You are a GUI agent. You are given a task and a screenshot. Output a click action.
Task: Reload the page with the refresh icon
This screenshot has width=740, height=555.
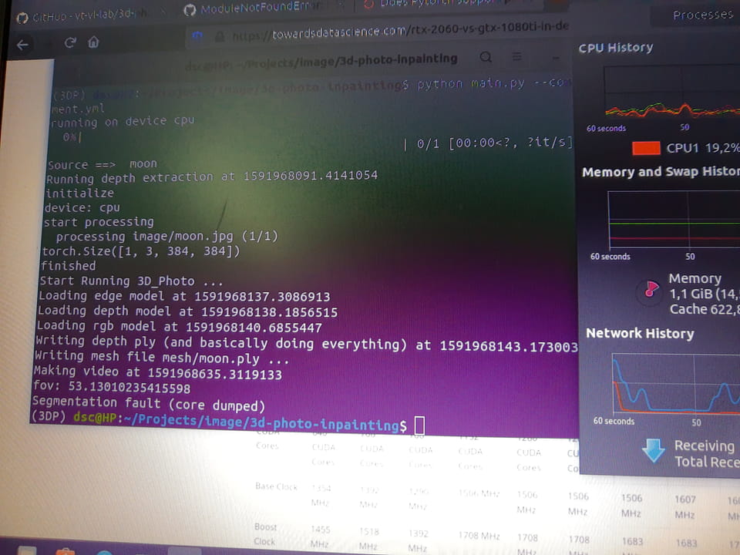coord(70,42)
